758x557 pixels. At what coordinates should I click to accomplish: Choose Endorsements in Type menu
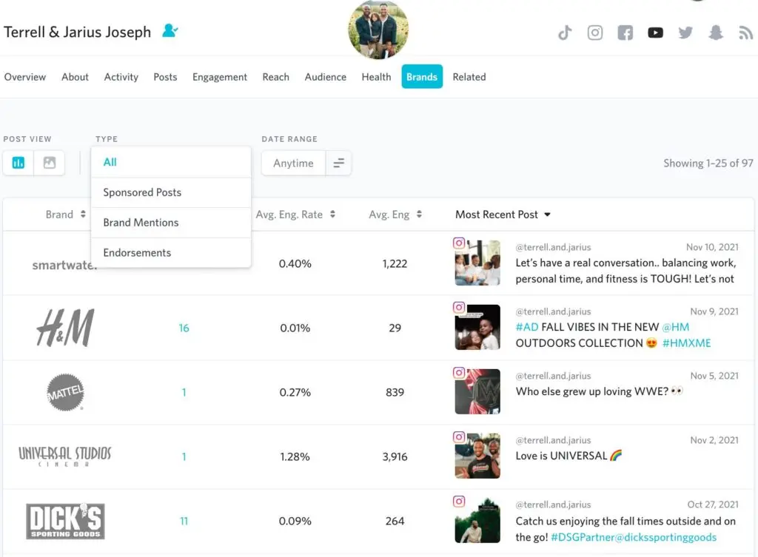pos(137,252)
